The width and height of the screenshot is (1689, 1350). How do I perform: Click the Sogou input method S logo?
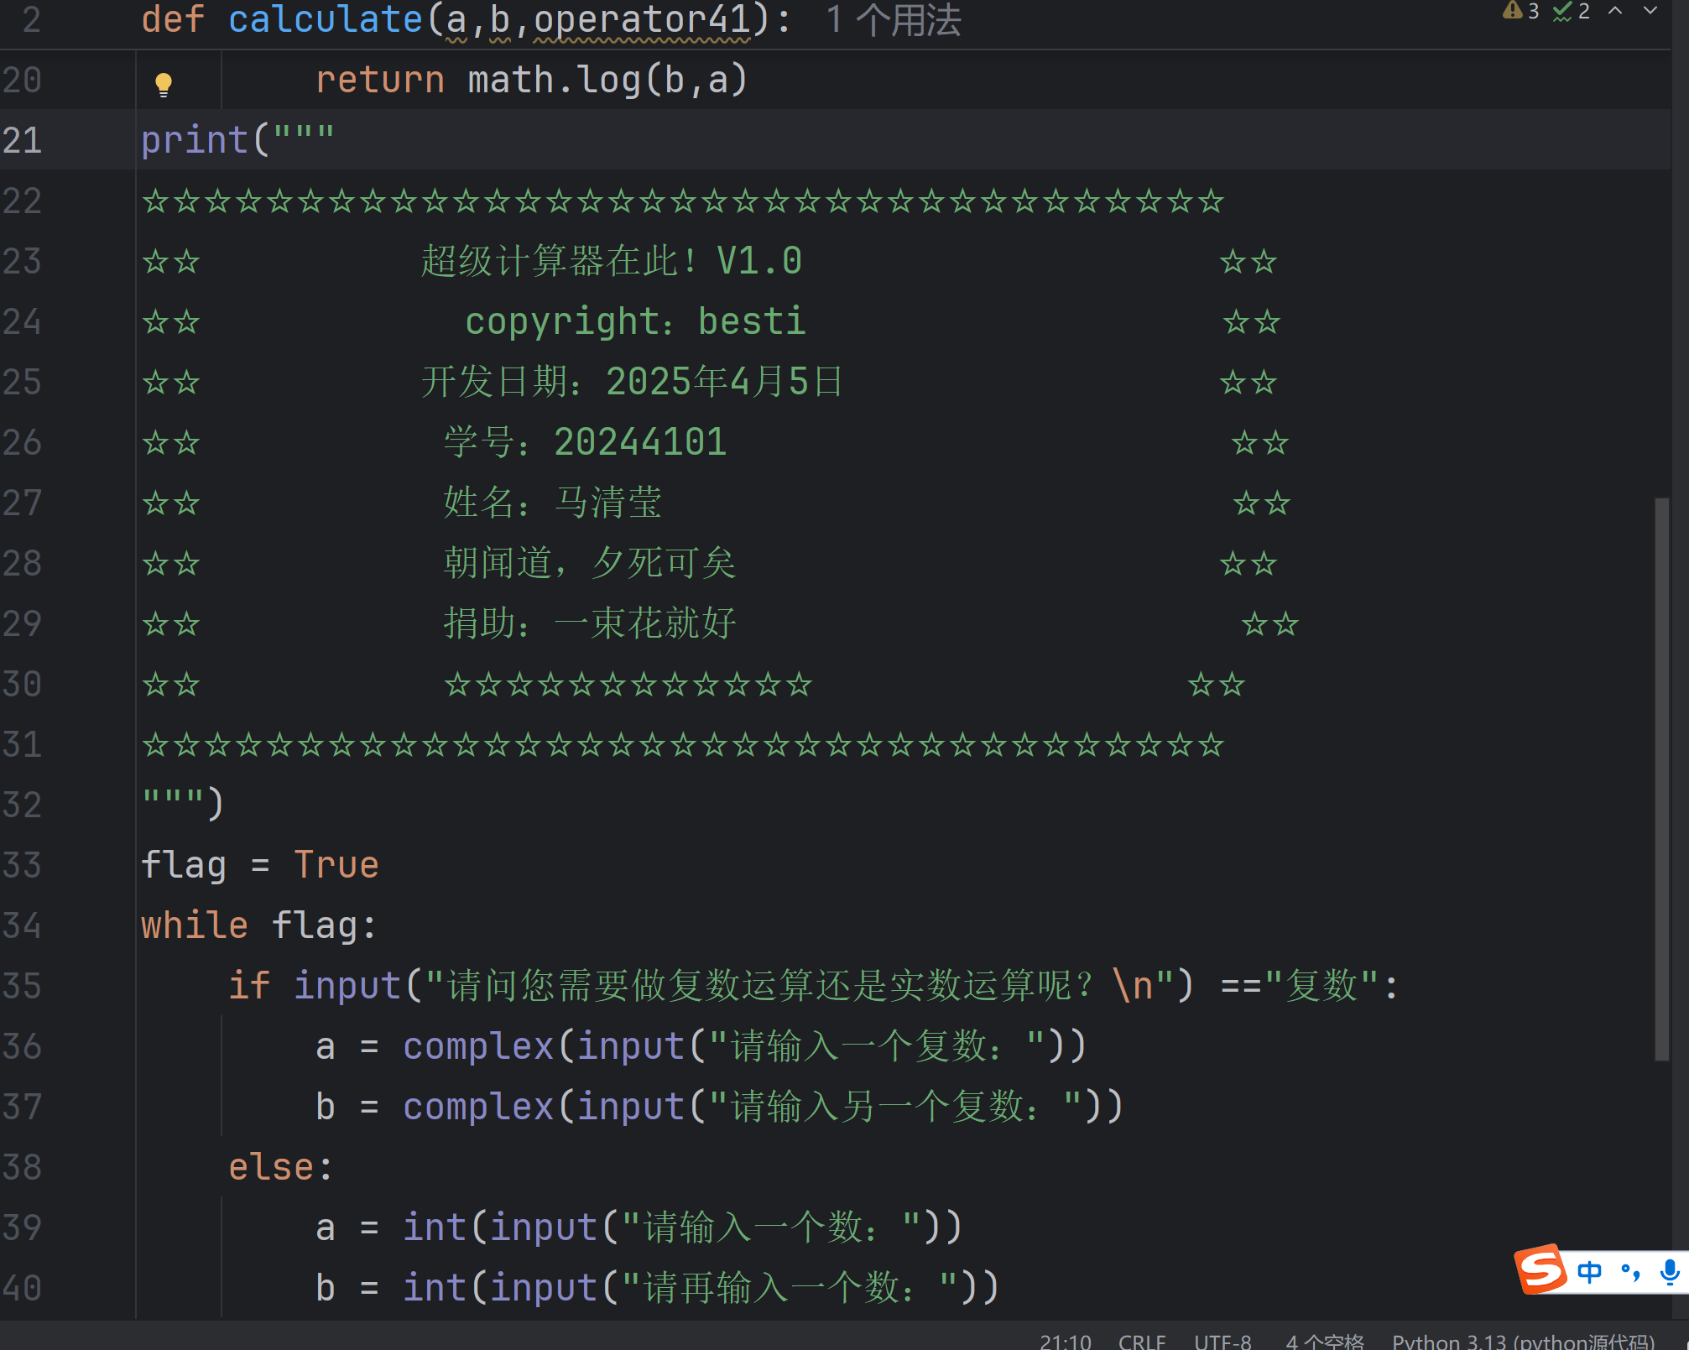(x=1540, y=1269)
